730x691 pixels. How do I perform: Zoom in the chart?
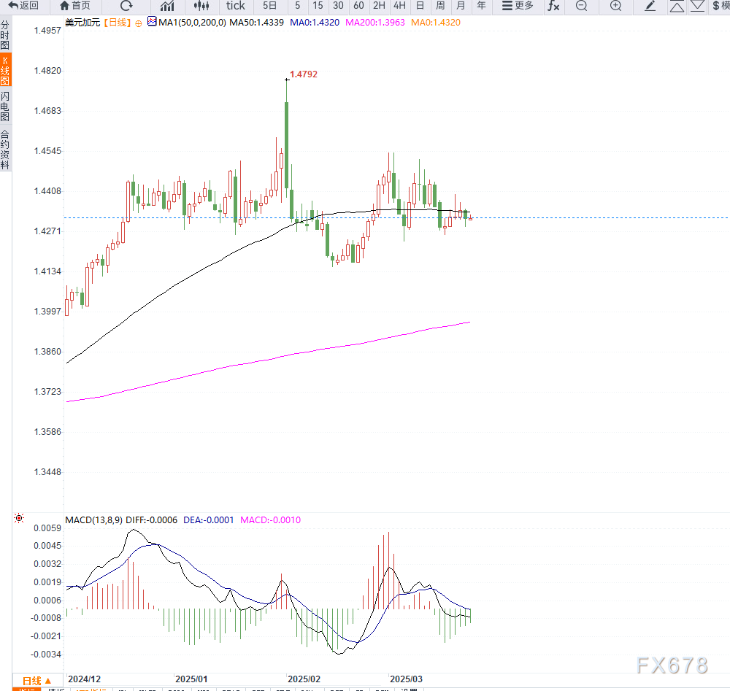click(x=616, y=6)
